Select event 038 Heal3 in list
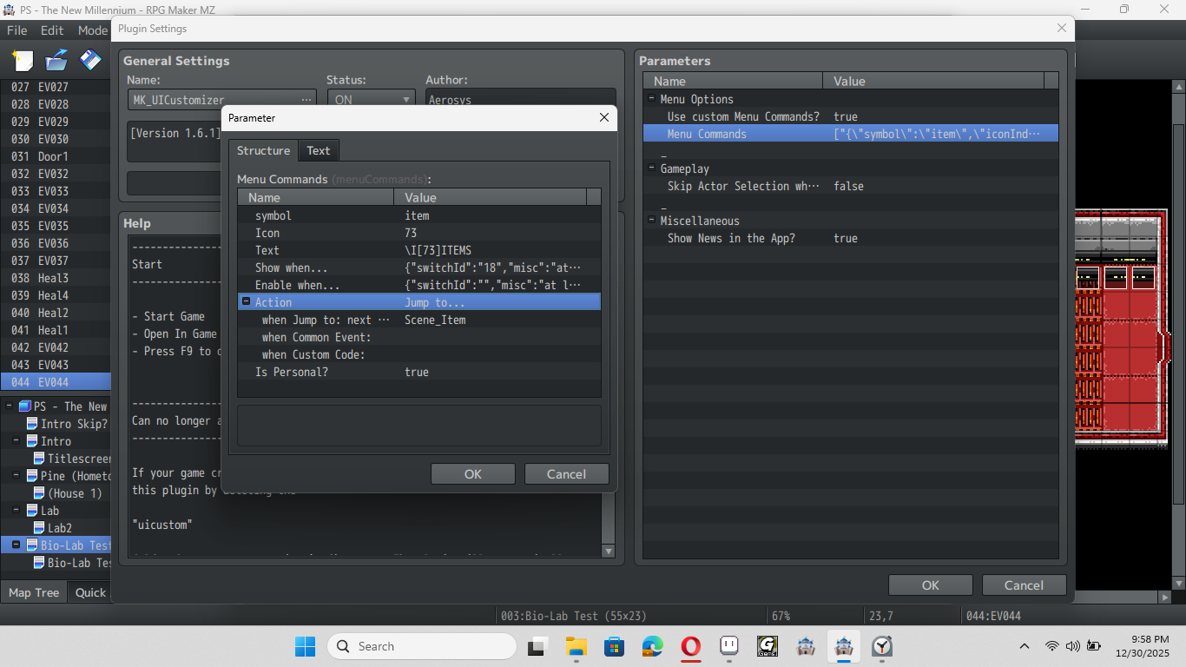 tap(56, 278)
